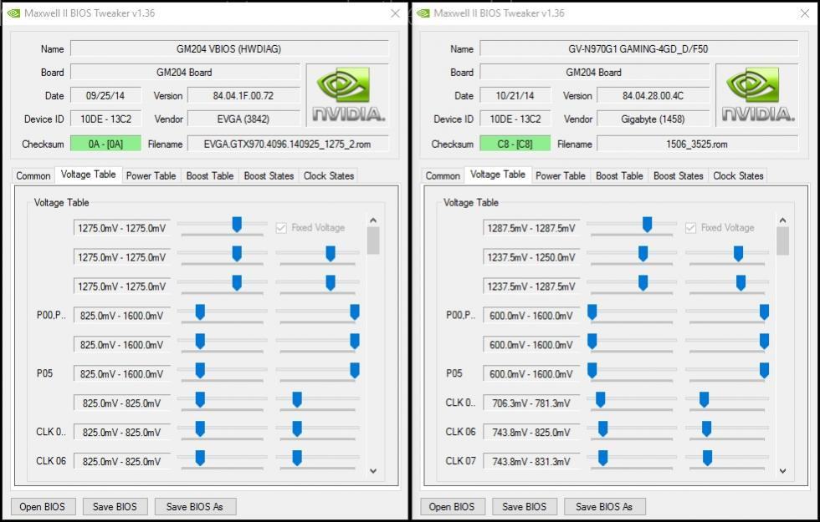The width and height of the screenshot is (820, 522).
Task: Open Power Table tab in right window
Action: pos(561,176)
